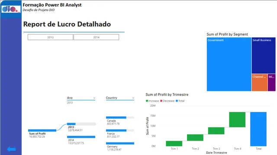The image size is (277, 155).
Task: Click the Increase legend green marker
Action: (x=147, y=101)
